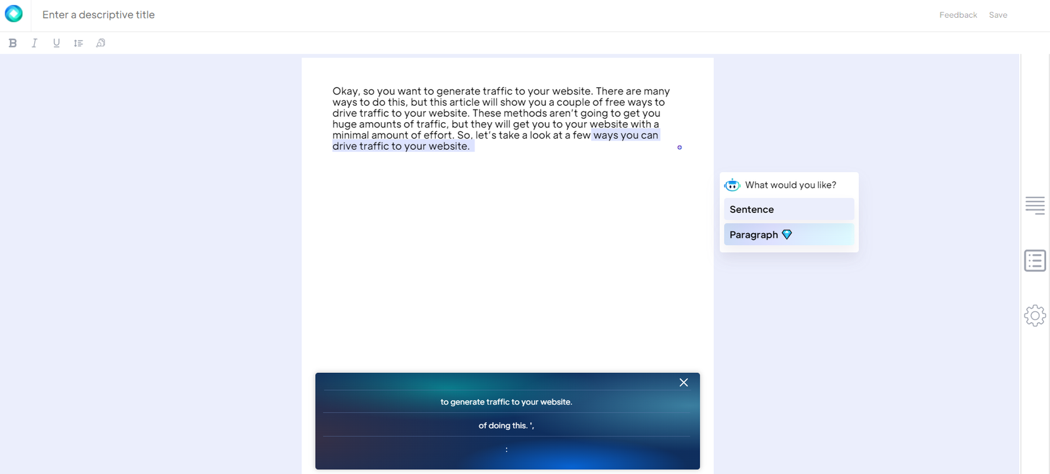Click the descriptive title input field
Screen dimensions: 1050x474
98,14
